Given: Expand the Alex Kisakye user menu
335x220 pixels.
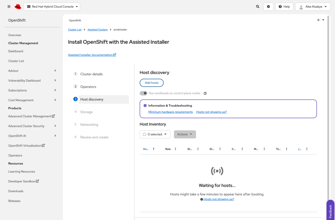Looking at the screenshot, I should [x=313, y=7].
